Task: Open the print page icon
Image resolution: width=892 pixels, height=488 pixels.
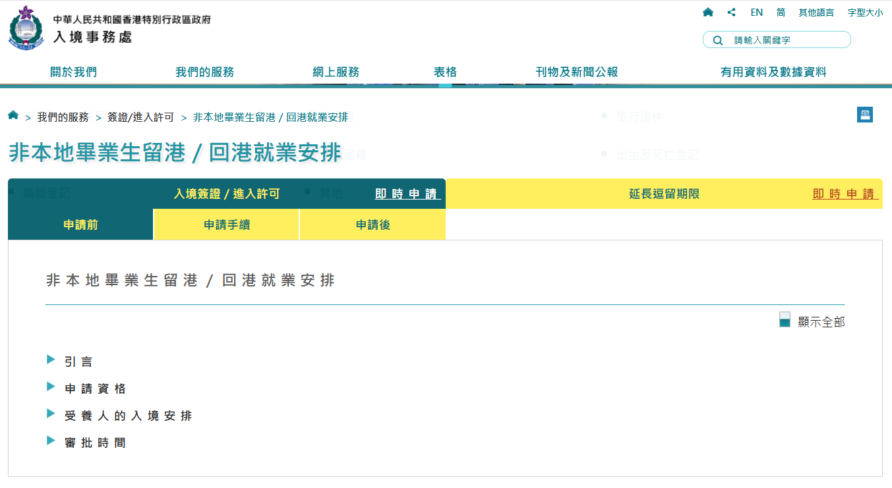Action: [864, 115]
